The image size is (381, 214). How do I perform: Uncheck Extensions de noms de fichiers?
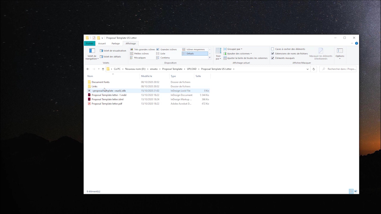coord(272,53)
